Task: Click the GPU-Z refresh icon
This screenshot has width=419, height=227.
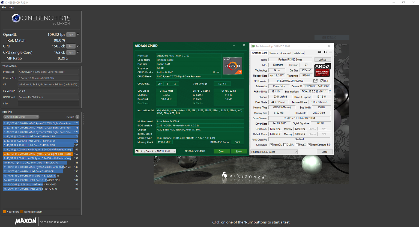Action: point(325,52)
